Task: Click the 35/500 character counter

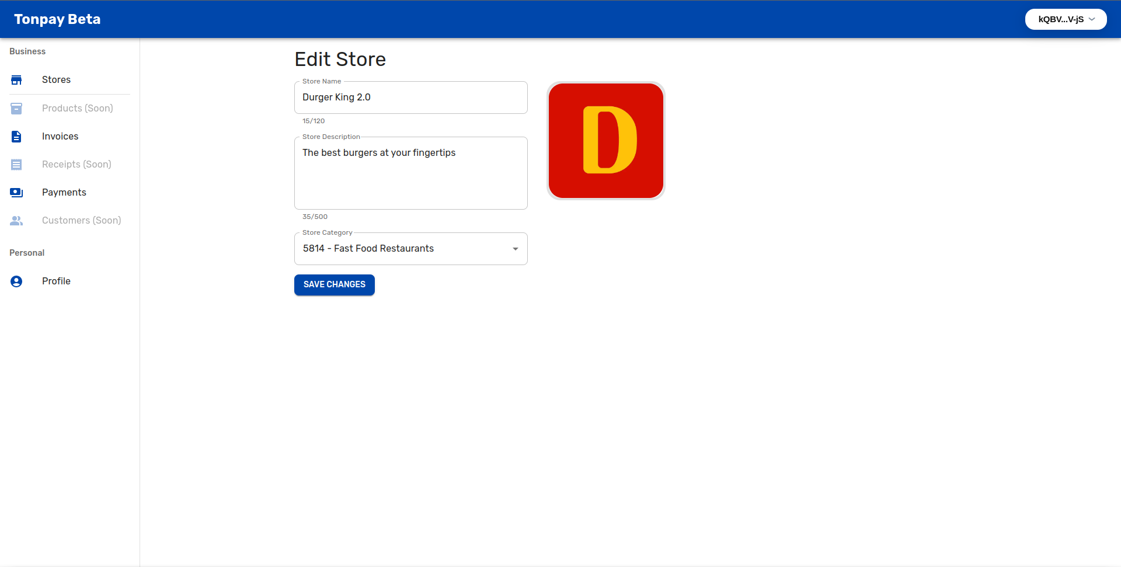Action: click(x=315, y=217)
